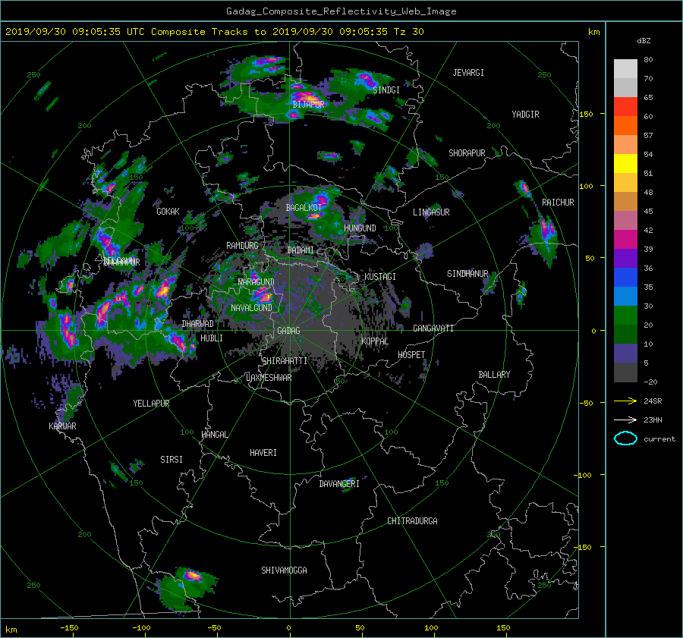The image size is (683, 638).
Task: Click the green 20-30 dBZ legend swatch
Action: (625, 316)
